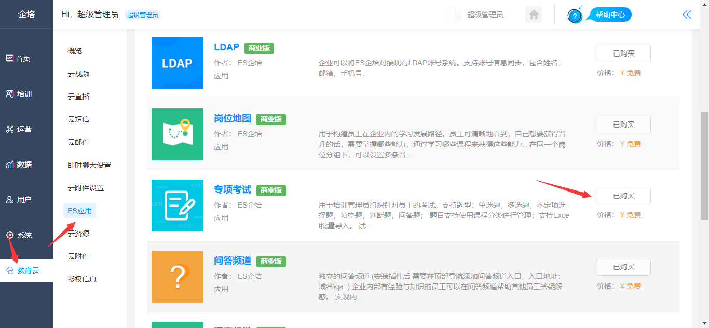709x328 pixels.
Task: Open 授权信息 submenu item
Action: tap(82, 279)
